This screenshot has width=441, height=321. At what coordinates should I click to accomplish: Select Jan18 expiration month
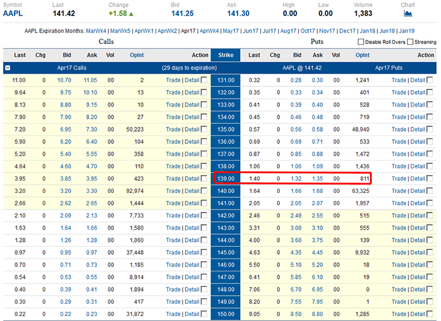tap(367, 31)
